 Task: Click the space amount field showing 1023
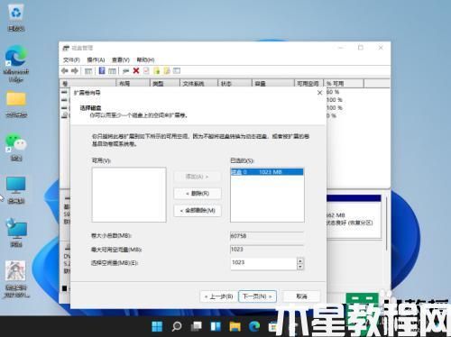click(263, 263)
